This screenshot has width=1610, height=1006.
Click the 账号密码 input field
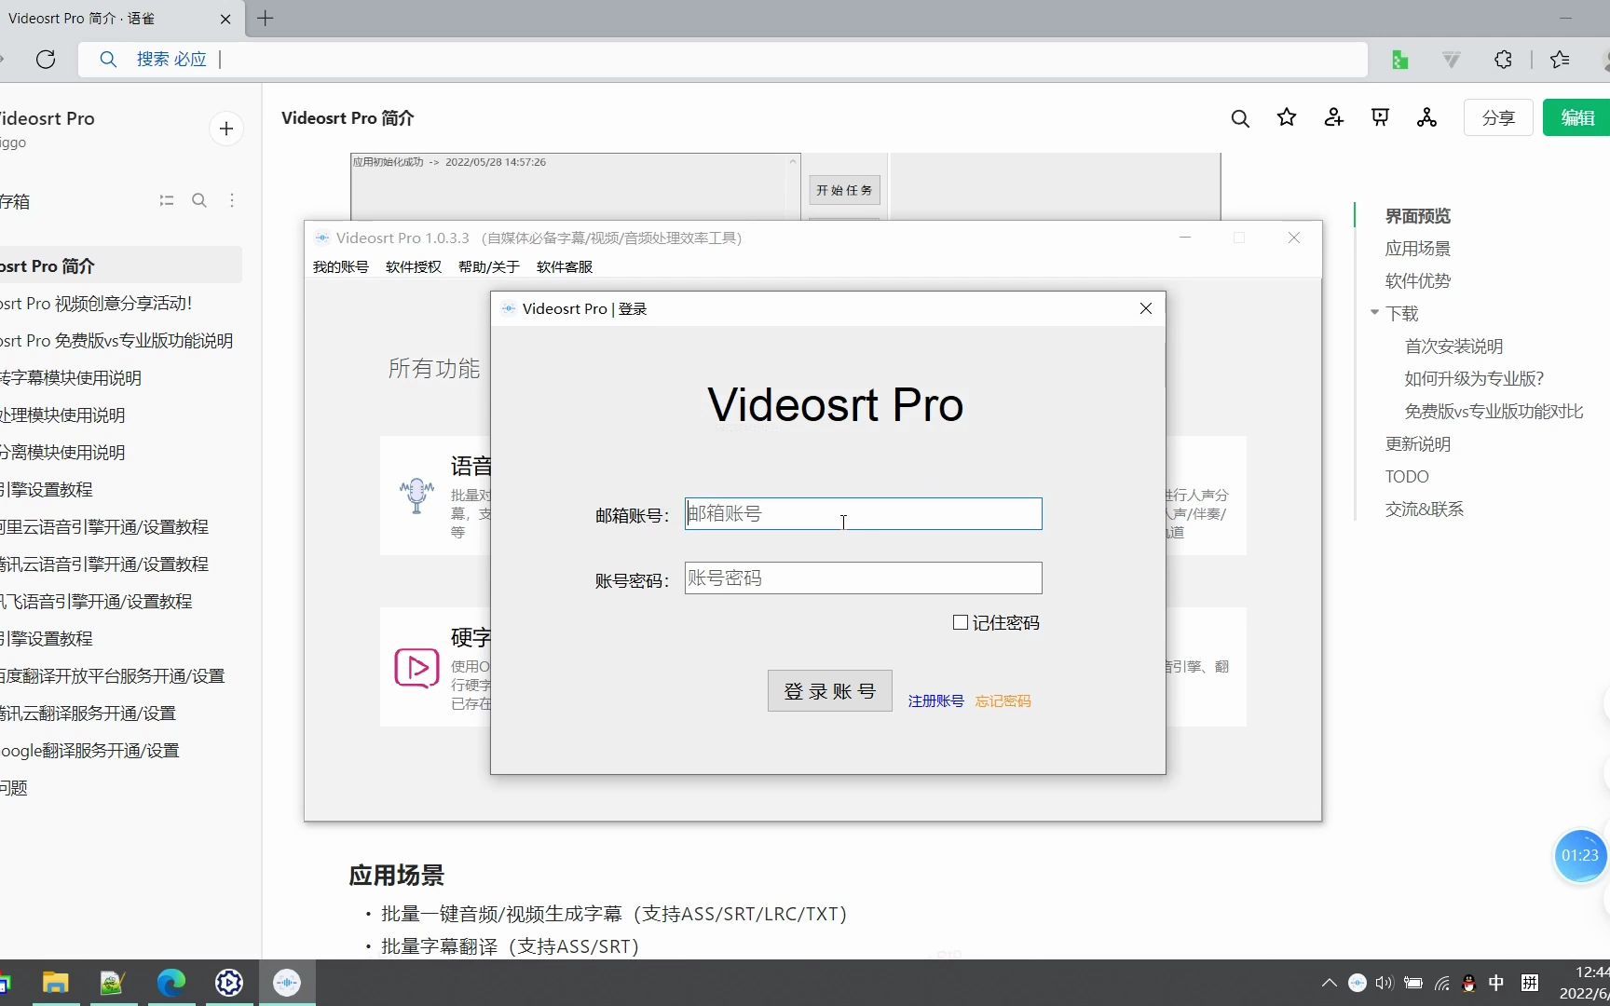coord(864,578)
